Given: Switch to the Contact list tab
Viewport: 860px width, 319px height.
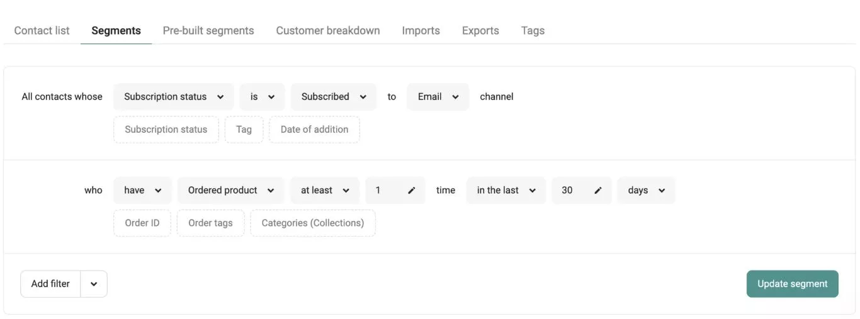Looking at the screenshot, I should pyautogui.click(x=42, y=30).
